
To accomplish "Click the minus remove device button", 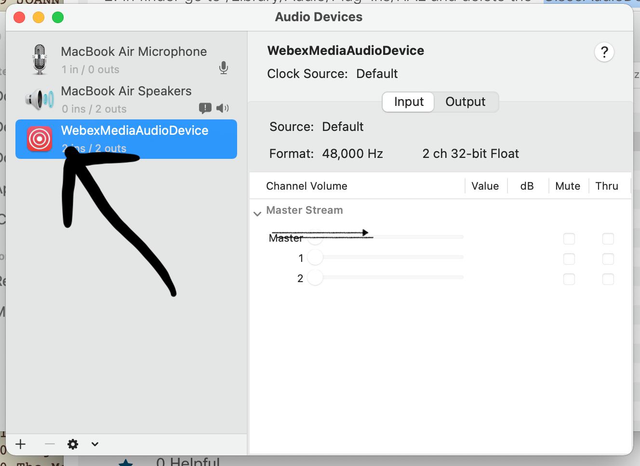I will point(50,444).
